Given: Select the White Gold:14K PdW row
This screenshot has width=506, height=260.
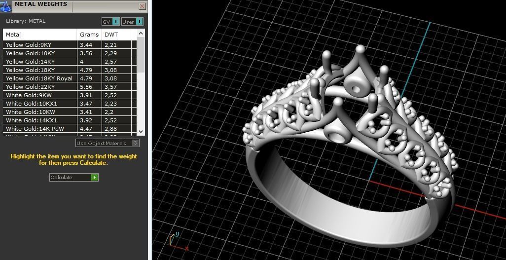Looking at the screenshot, I should pos(70,129).
